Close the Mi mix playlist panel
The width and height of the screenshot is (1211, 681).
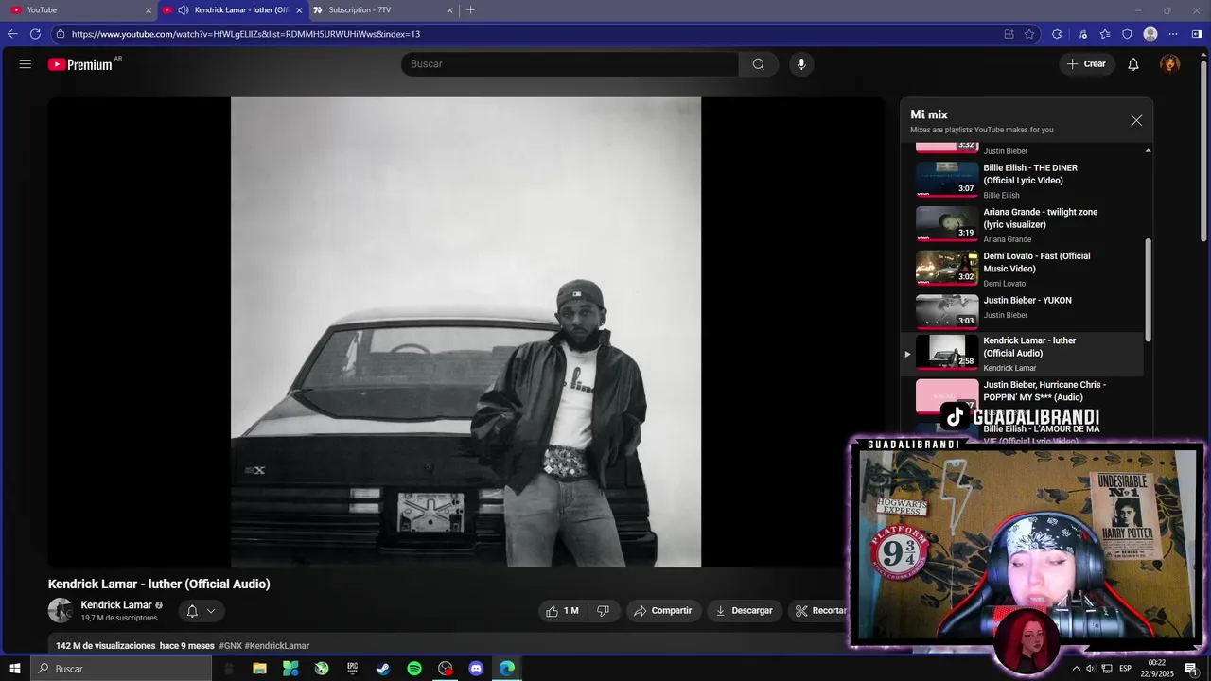(x=1136, y=121)
